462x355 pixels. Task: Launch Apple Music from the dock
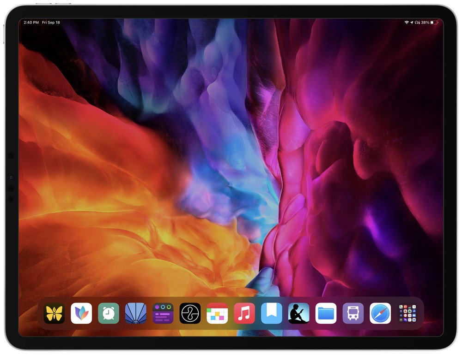[x=244, y=313]
